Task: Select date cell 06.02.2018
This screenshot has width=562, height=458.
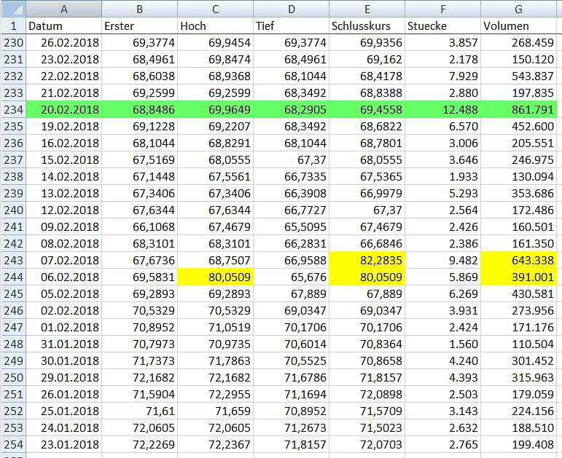Action: tap(64, 277)
